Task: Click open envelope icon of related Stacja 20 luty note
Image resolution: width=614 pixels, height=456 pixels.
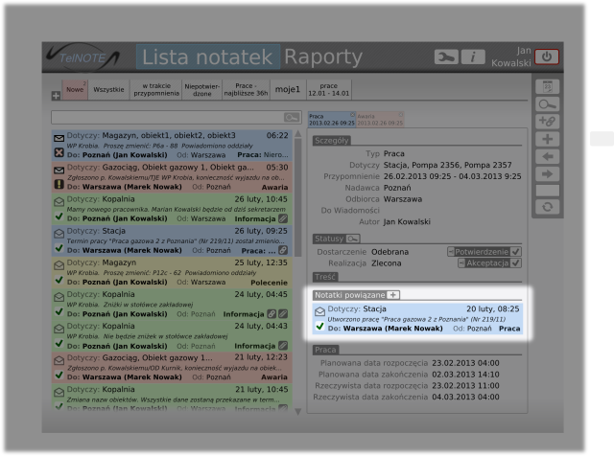Action: [319, 311]
